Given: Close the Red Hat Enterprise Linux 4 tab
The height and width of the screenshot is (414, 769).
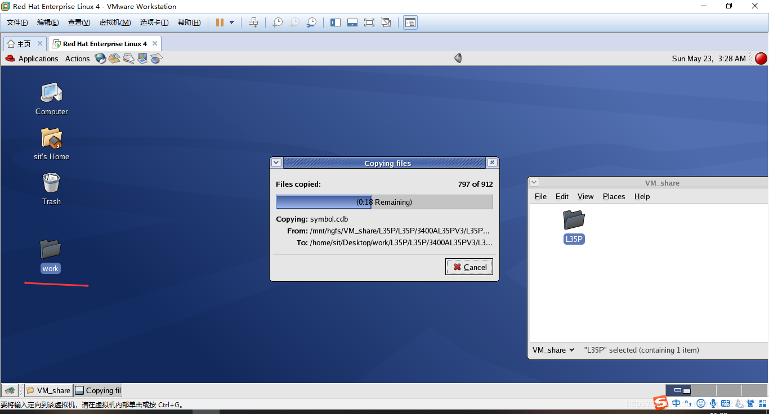Looking at the screenshot, I should click(x=154, y=43).
